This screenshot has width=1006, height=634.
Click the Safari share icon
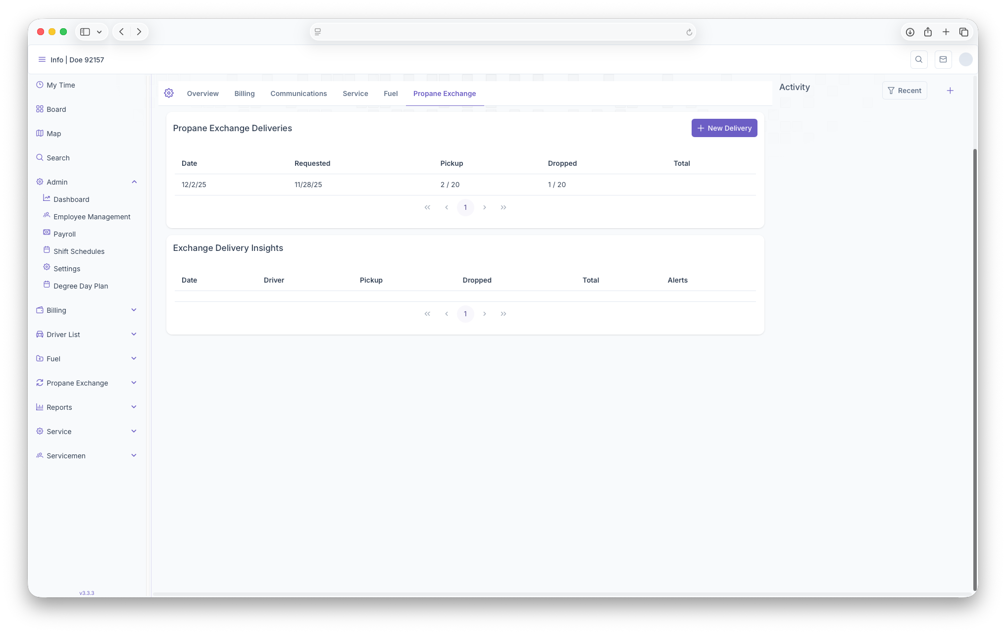click(928, 32)
